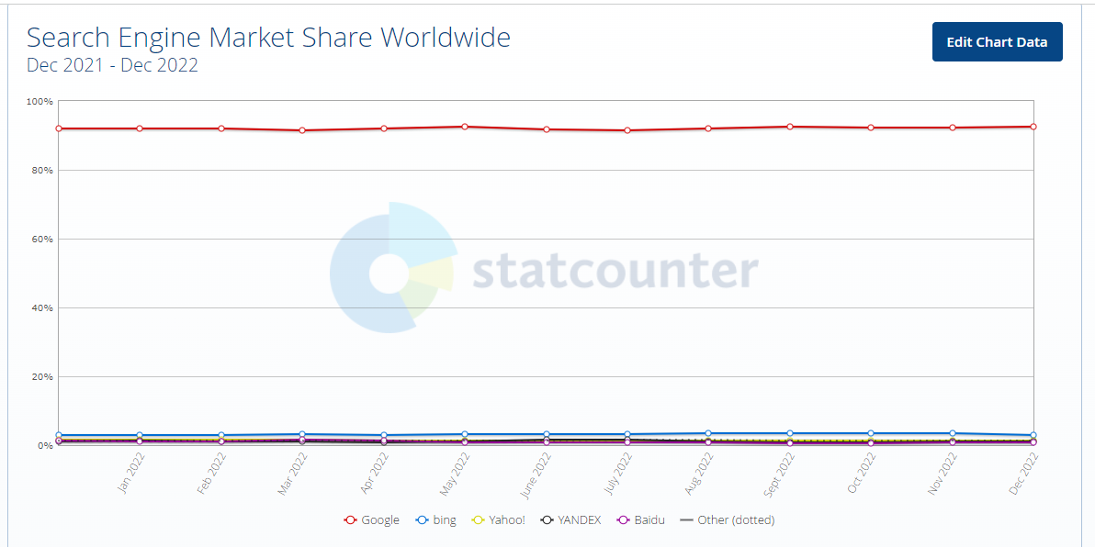This screenshot has width=1095, height=547.
Task: Toggle Other (dotted) legend entry
Action: pos(727,519)
